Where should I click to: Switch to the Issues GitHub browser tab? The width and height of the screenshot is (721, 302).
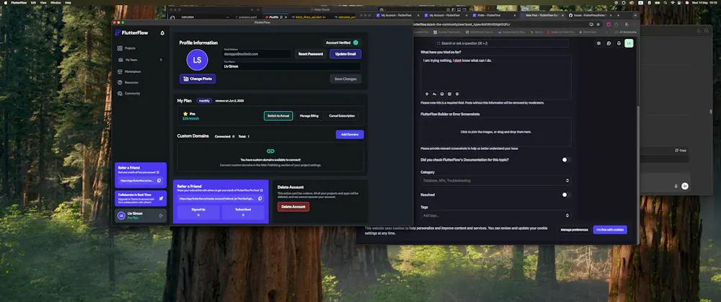coord(590,15)
